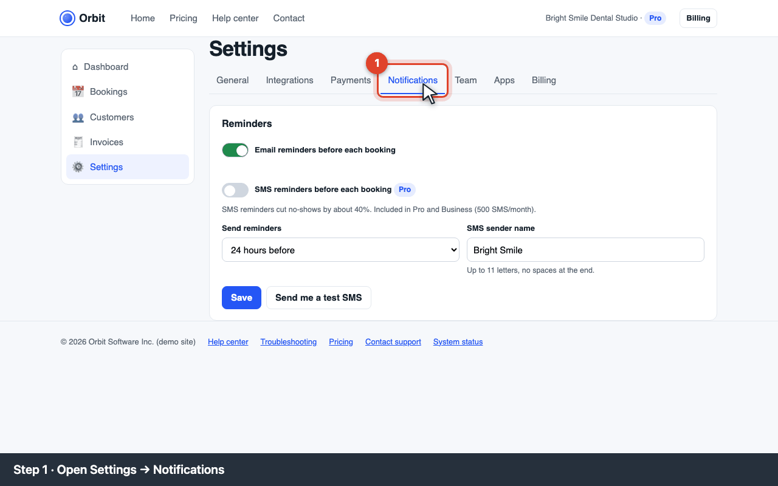The image size is (778, 486).
Task: Click the Orbit logo icon
Action: (67, 18)
